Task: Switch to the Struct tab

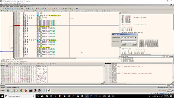Action: pos(54,64)
